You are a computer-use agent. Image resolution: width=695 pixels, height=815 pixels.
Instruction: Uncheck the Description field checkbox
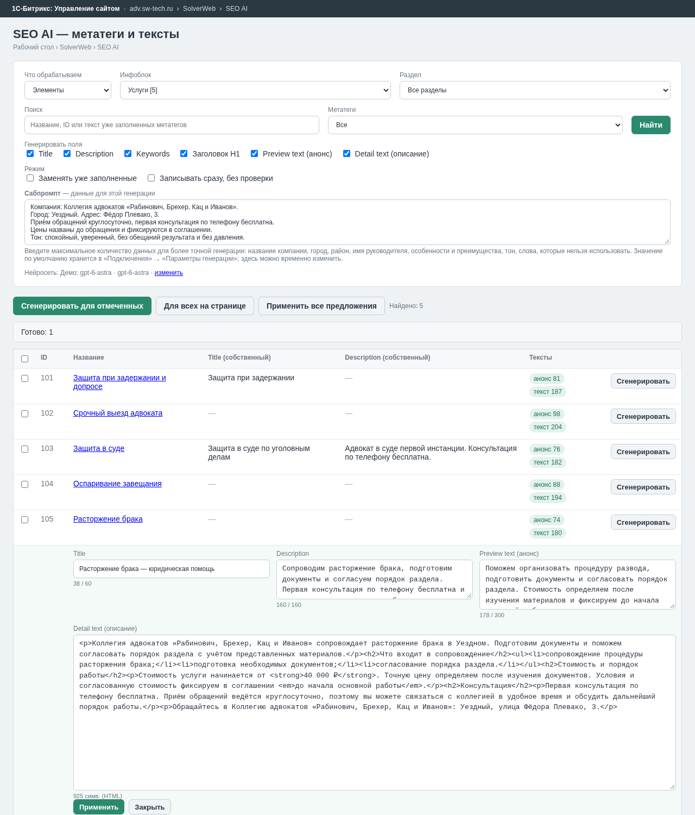tap(67, 154)
